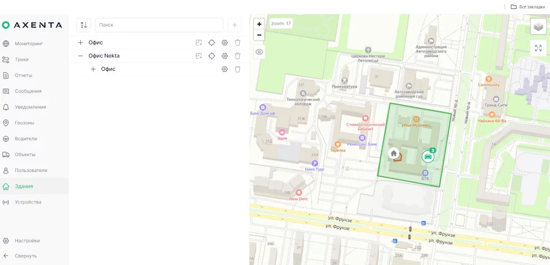Click Чайхана Ай-Ва map label
The width and height of the screenshot is (550, 265).
click(x=492, y=121)
